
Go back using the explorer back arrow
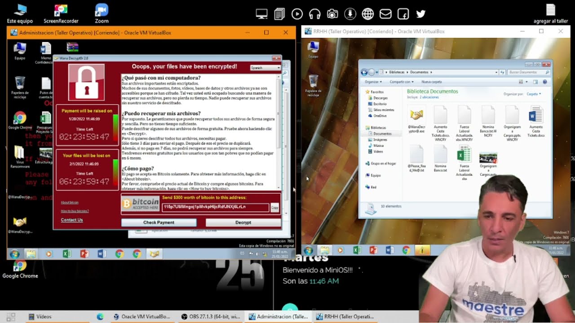pyautogui.click(x=364, y=72)
